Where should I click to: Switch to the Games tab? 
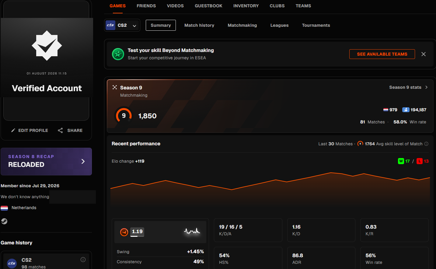(x=117, y=6)
